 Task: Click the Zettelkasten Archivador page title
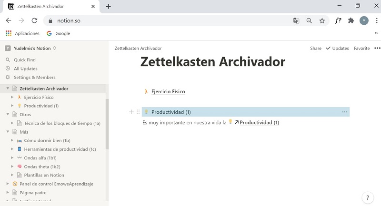[x=213, y=62]
